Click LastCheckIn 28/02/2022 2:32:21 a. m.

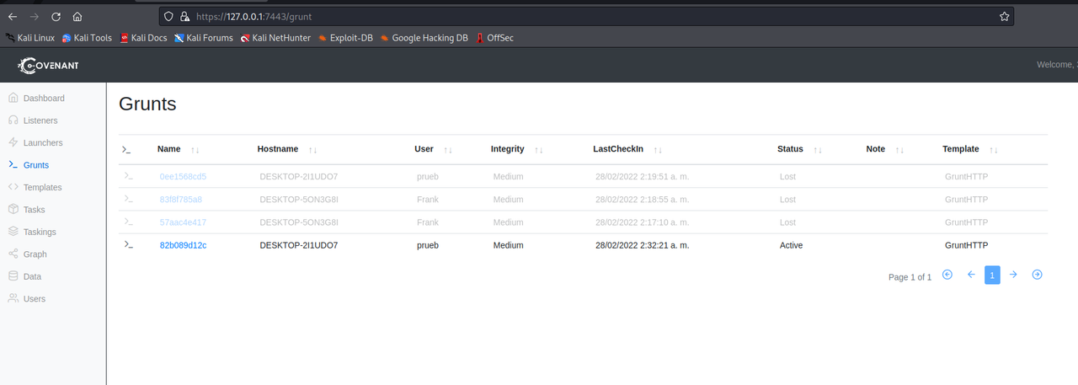coord(643,245)
